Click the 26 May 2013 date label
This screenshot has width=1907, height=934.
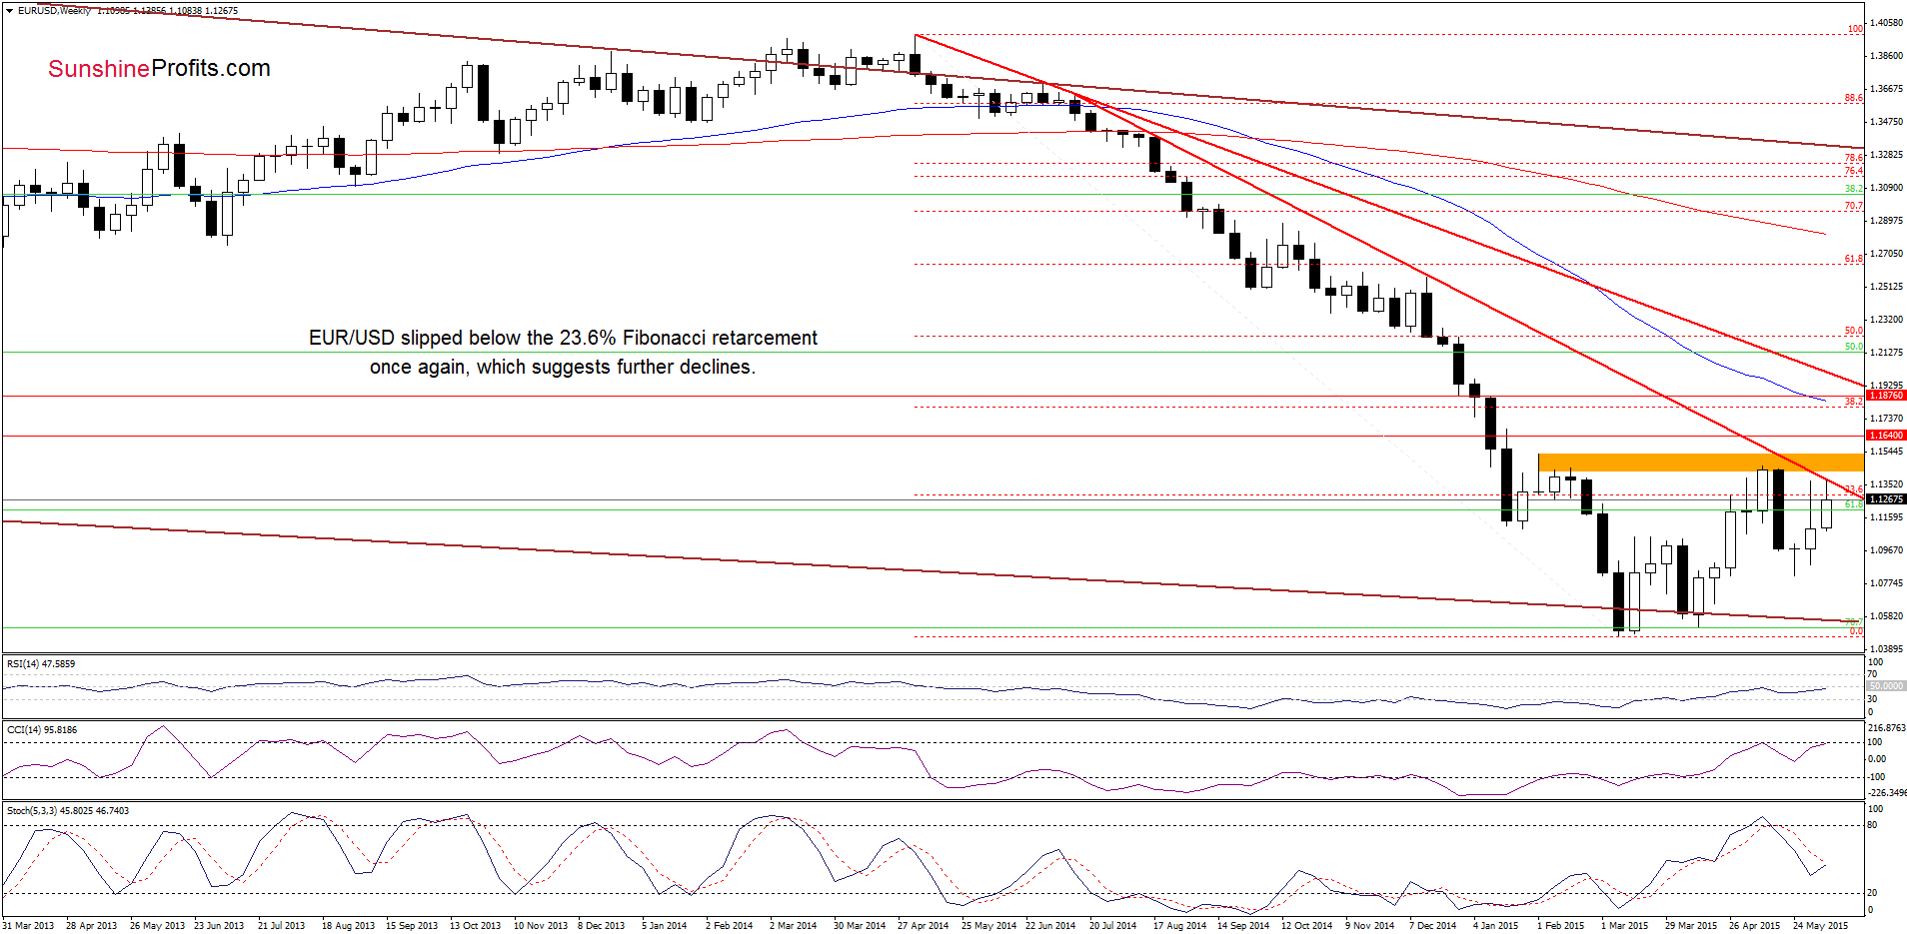157,926
